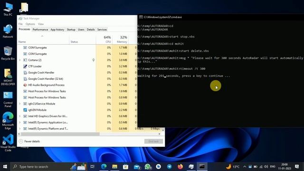This screenshot has height=171, width=304.
Task: Open the taskbar clock and date
Action: coord(285,167)
